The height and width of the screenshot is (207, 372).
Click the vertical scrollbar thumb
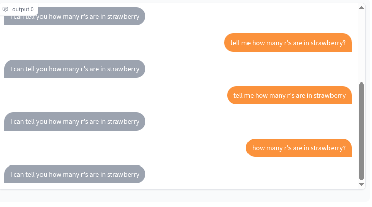(x=361, y=132)
